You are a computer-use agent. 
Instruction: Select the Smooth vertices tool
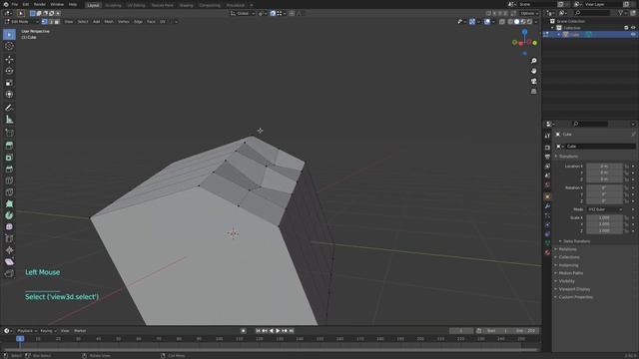click(x=9, y=227)
